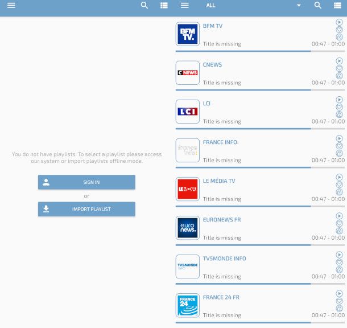This screenshot has width=347, height=328.
Task: Click 'Title is missing' under TV5MONDE INFO
Action: (222, 276)
